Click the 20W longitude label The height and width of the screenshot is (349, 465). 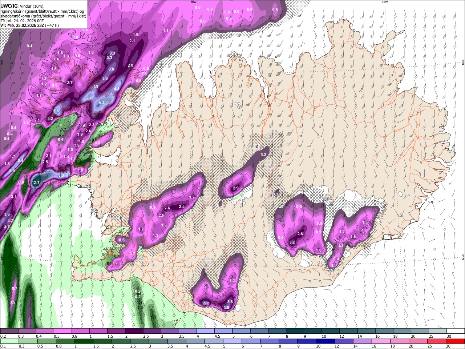click(x=193, y=2)
